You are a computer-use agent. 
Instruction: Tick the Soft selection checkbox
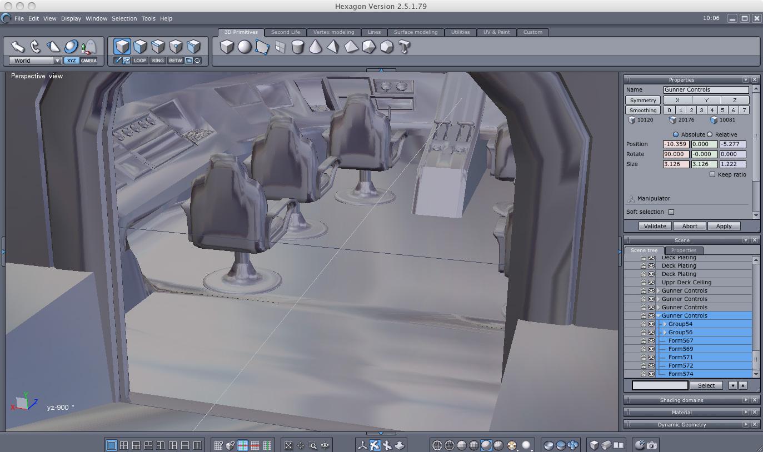(671, 212)
